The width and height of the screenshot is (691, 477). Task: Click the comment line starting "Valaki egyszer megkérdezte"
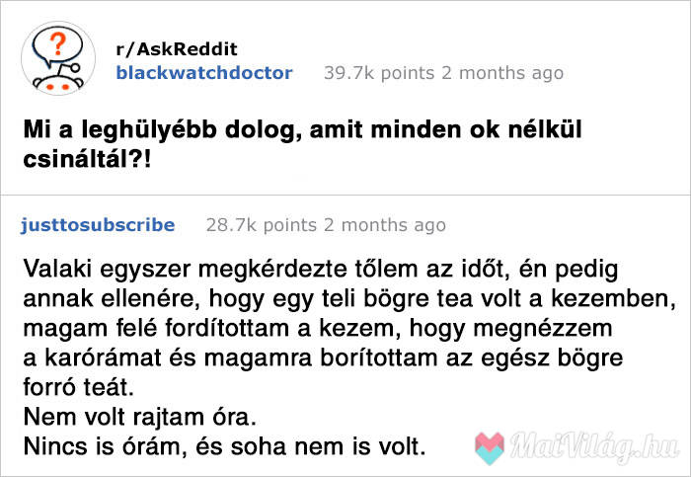click(x=321, y=270)
